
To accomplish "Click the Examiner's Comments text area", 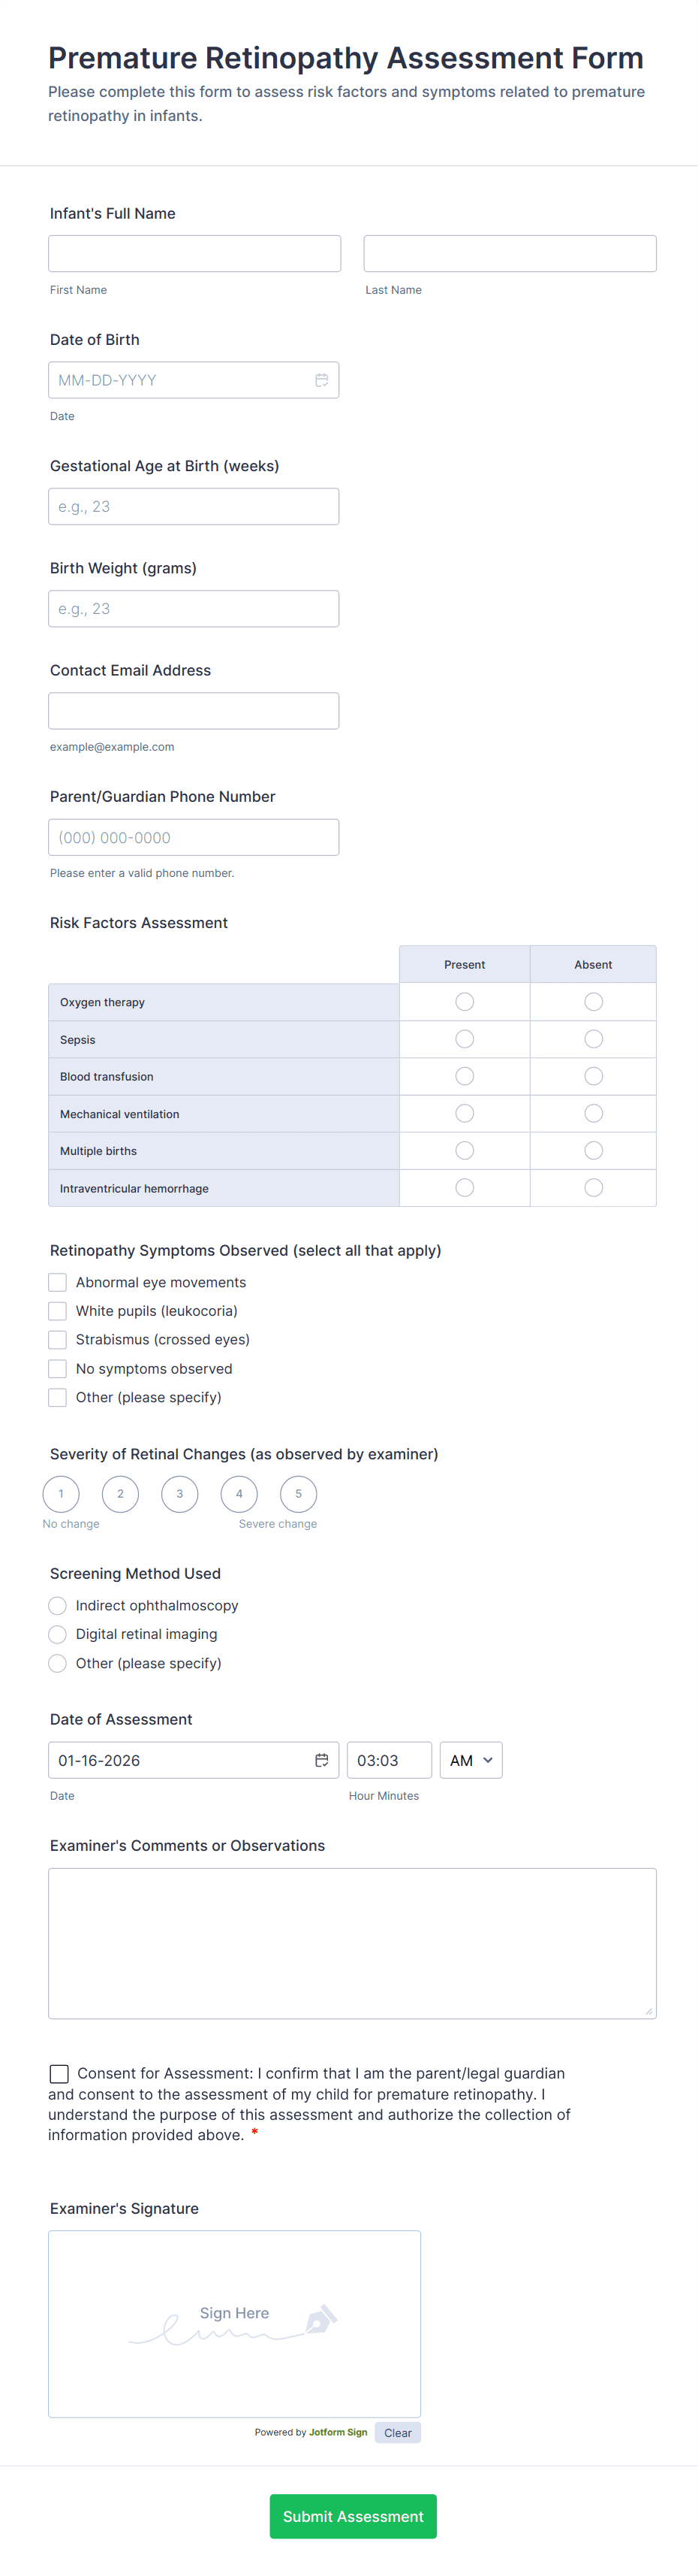I will click(x=351, y=1940).
